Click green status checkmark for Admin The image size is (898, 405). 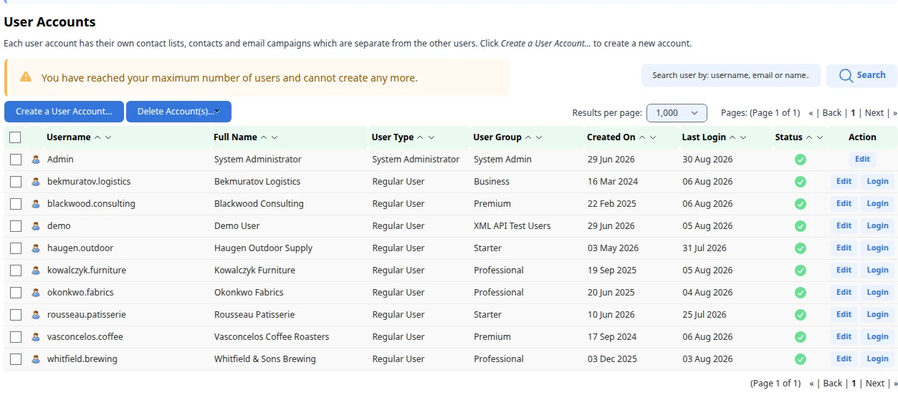click(801, 160)
